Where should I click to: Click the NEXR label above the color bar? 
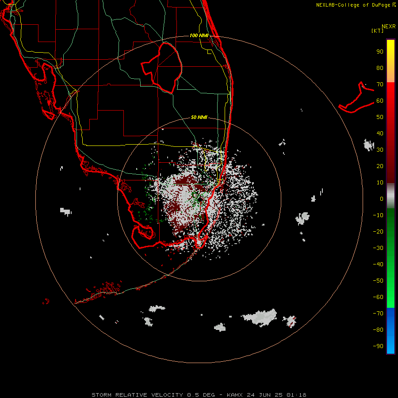[389, 27]
